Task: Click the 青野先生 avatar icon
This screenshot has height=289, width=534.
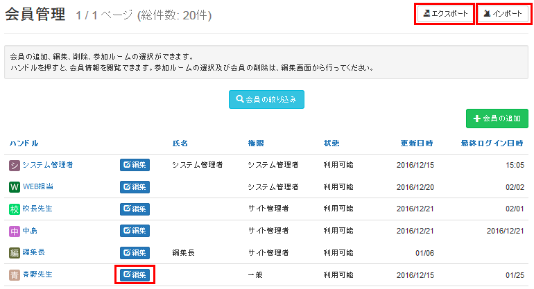Action: (15, 274)
